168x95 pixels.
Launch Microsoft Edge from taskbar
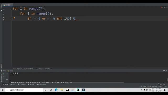coord(56,90)
